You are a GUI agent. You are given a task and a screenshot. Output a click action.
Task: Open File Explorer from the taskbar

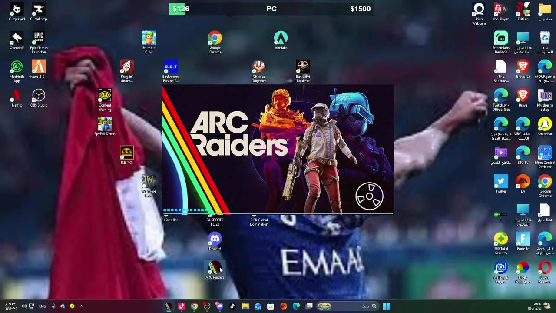(245, 306)
